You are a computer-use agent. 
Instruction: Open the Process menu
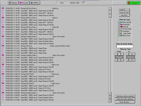pyautogui.click(x=24, y=3)
